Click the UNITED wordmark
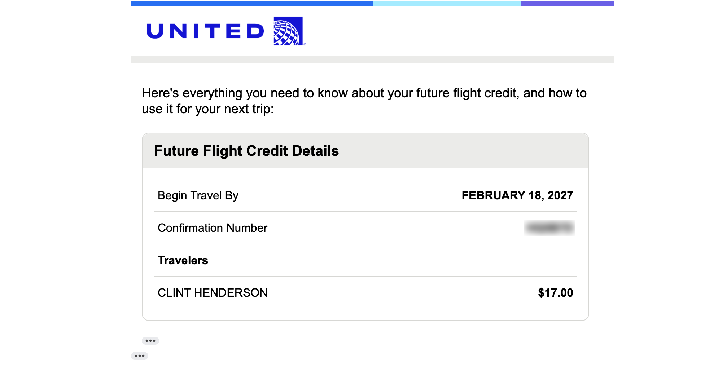Image resolution: width=705 pixels, height=380 pixels. 205,31
